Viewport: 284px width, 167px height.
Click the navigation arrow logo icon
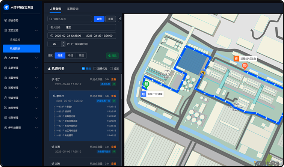pos(6,7)
